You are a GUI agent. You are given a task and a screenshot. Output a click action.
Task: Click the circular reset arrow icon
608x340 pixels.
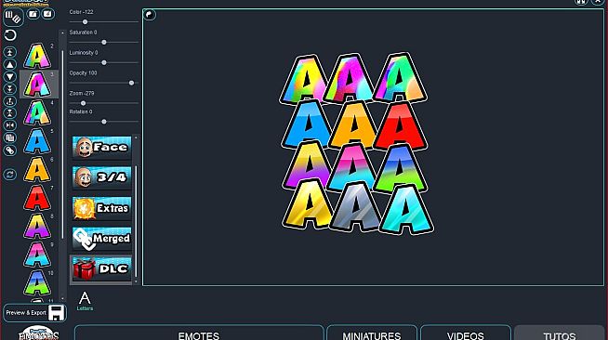(x=10, y=35)
